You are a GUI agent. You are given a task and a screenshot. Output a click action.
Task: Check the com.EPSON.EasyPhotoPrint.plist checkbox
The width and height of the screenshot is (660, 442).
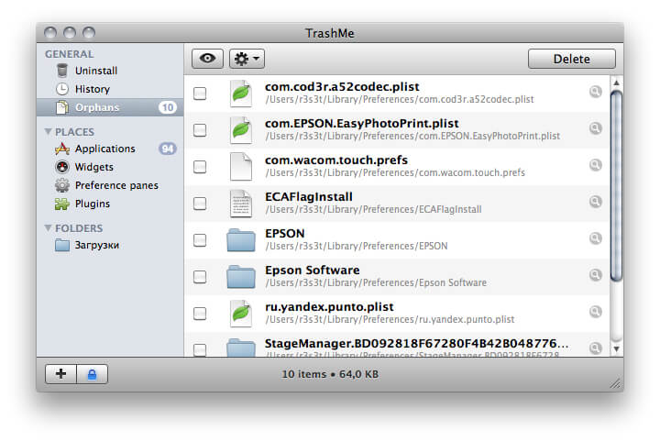pyautogui.click(x=200, y=130)
